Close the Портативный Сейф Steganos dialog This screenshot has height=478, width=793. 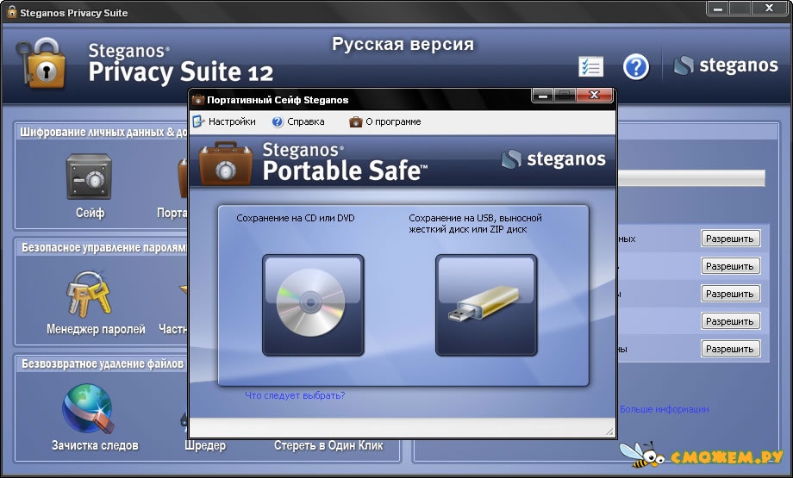[594, 95]
